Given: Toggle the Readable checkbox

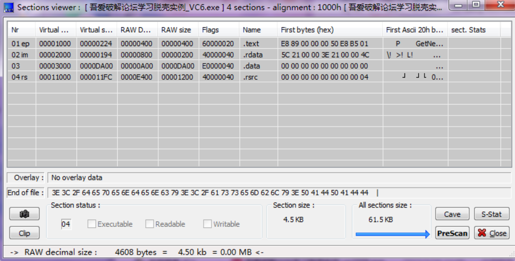Looking at the screenshot, I should click(x=150, y=224).
